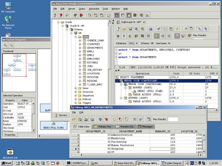Click the green checkmark icon in query toolbar

tap(186, 29)
